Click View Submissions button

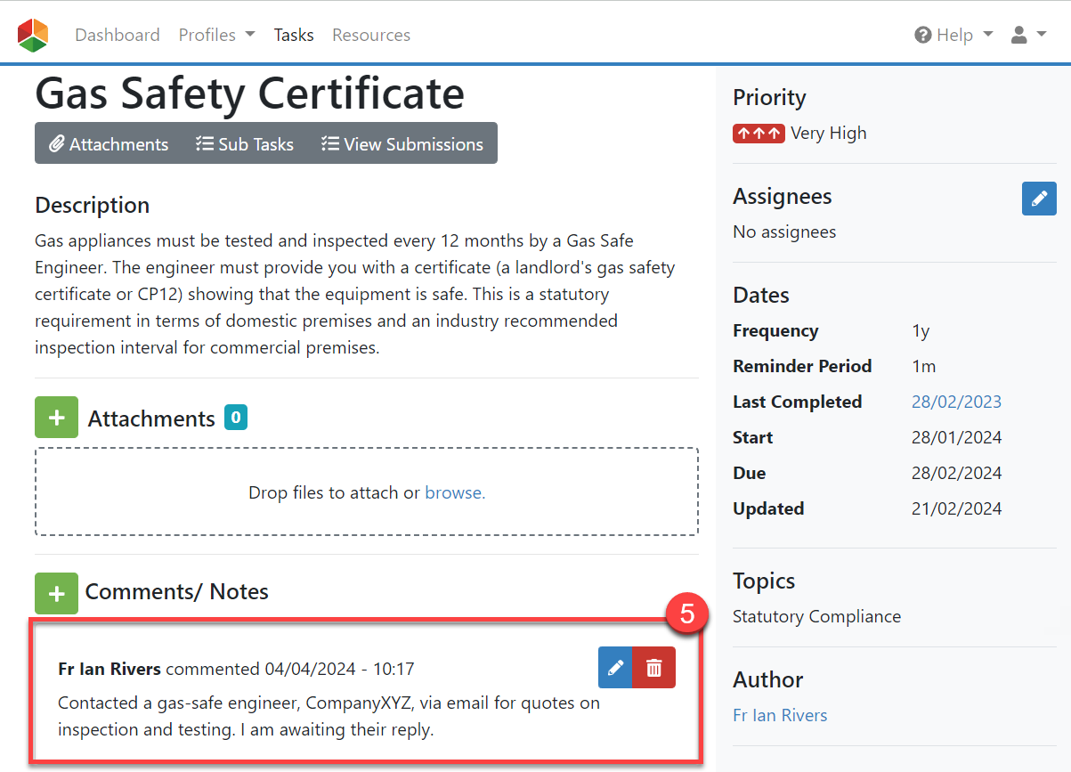click(402, 144)
